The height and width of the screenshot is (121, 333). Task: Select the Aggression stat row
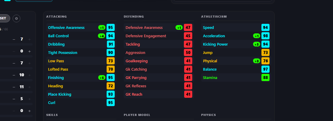point(159,53)
